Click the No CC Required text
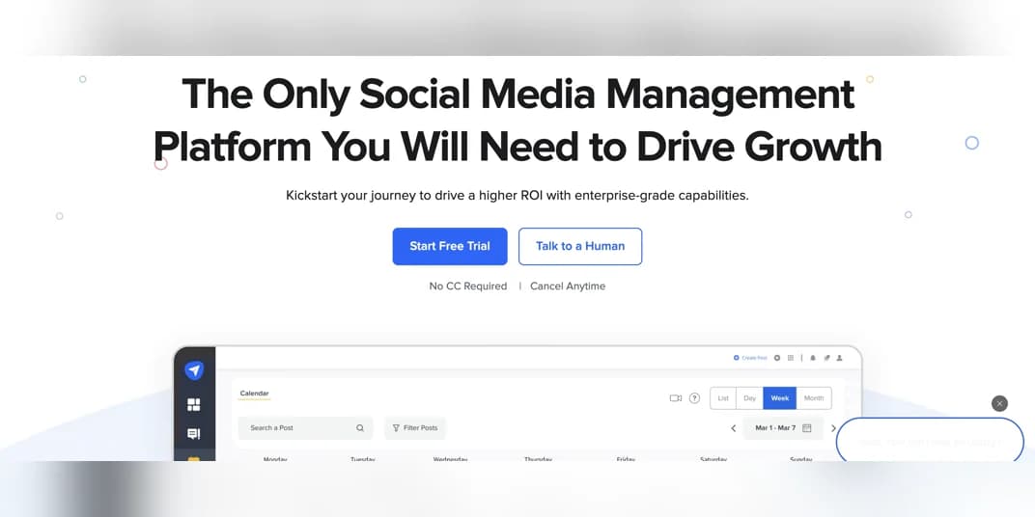The image size is (1035, 517). [468, 286]
